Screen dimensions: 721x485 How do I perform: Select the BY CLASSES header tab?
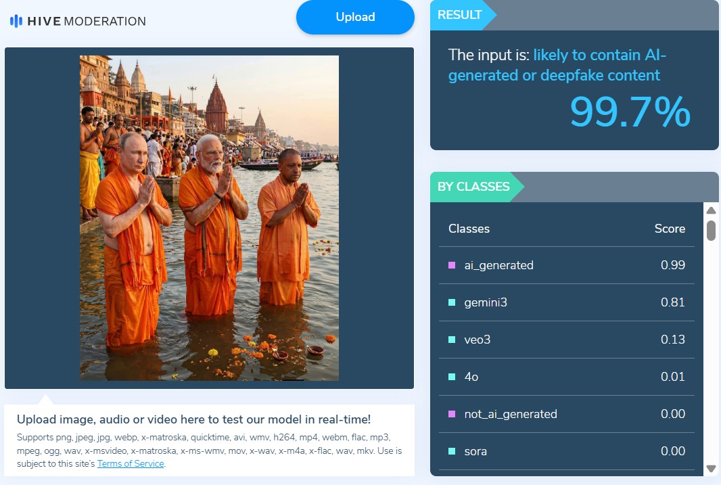[x=473, y=187]
